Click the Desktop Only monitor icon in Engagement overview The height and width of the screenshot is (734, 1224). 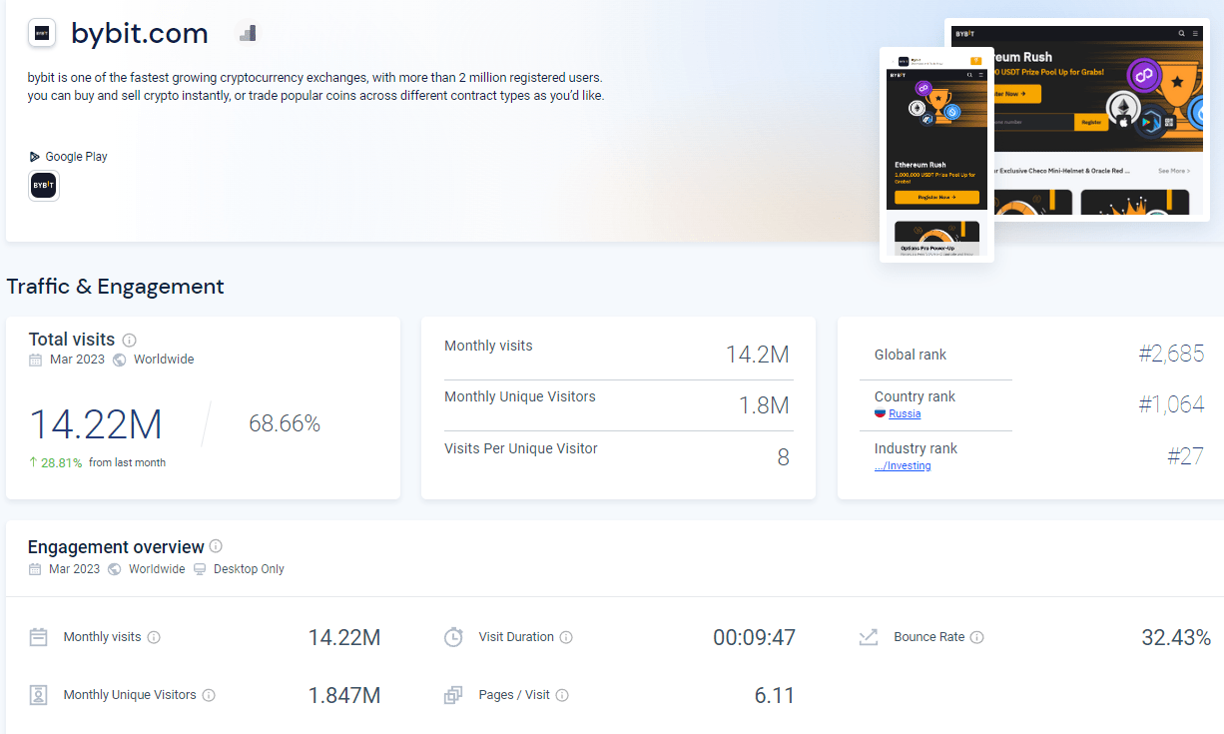(199, 568)
